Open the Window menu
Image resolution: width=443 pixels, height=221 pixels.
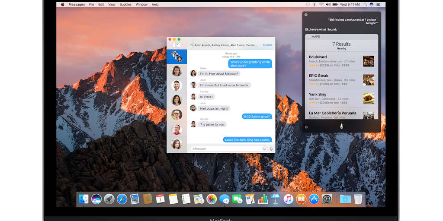(x=141, y=4)
